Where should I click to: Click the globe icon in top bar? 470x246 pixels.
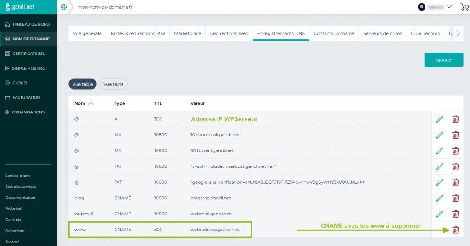[63, 7]
